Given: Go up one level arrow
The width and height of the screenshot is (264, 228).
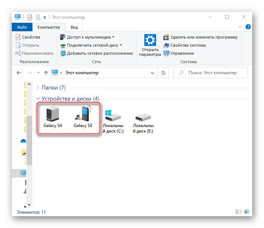Looking at the screenshot, I should [46, 73].
